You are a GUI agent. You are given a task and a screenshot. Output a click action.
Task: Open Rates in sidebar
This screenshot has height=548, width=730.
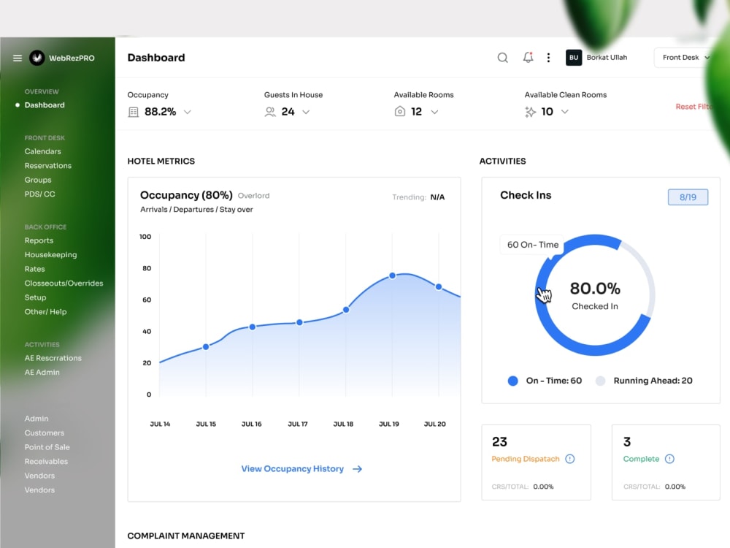35,269
